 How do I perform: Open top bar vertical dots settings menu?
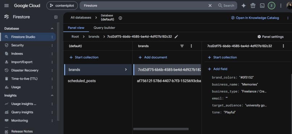pos(281,5)
